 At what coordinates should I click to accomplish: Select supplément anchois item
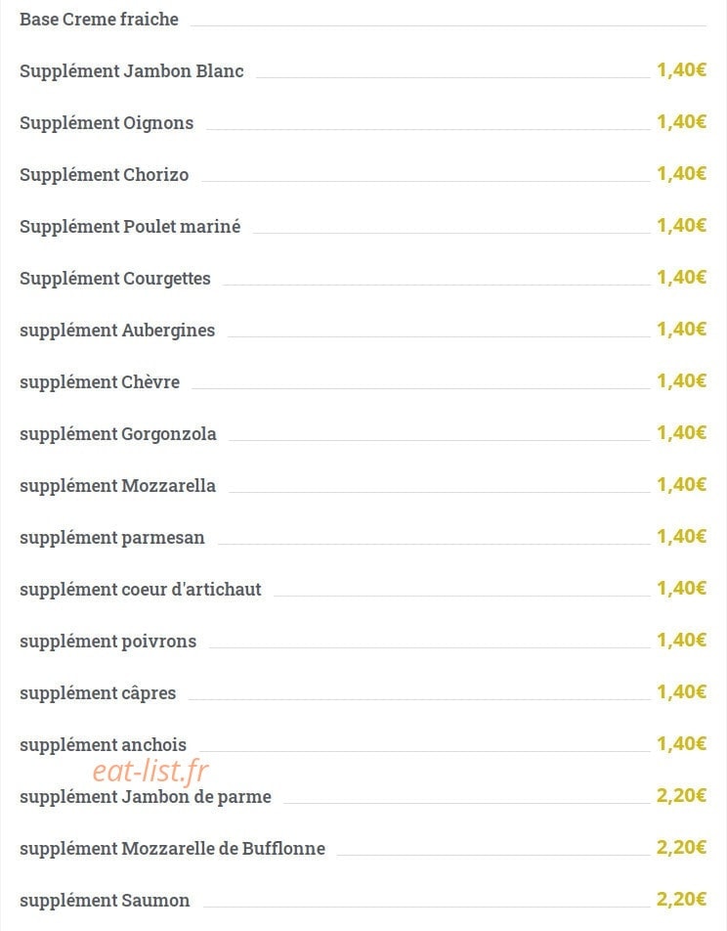tap(104, 744)
